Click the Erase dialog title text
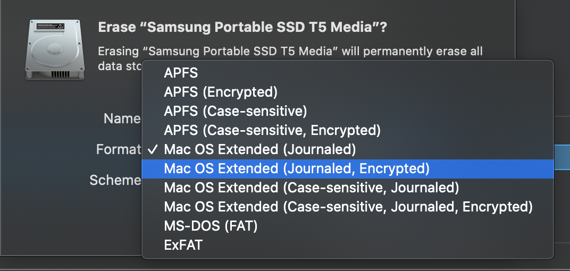 pos(242,28)
